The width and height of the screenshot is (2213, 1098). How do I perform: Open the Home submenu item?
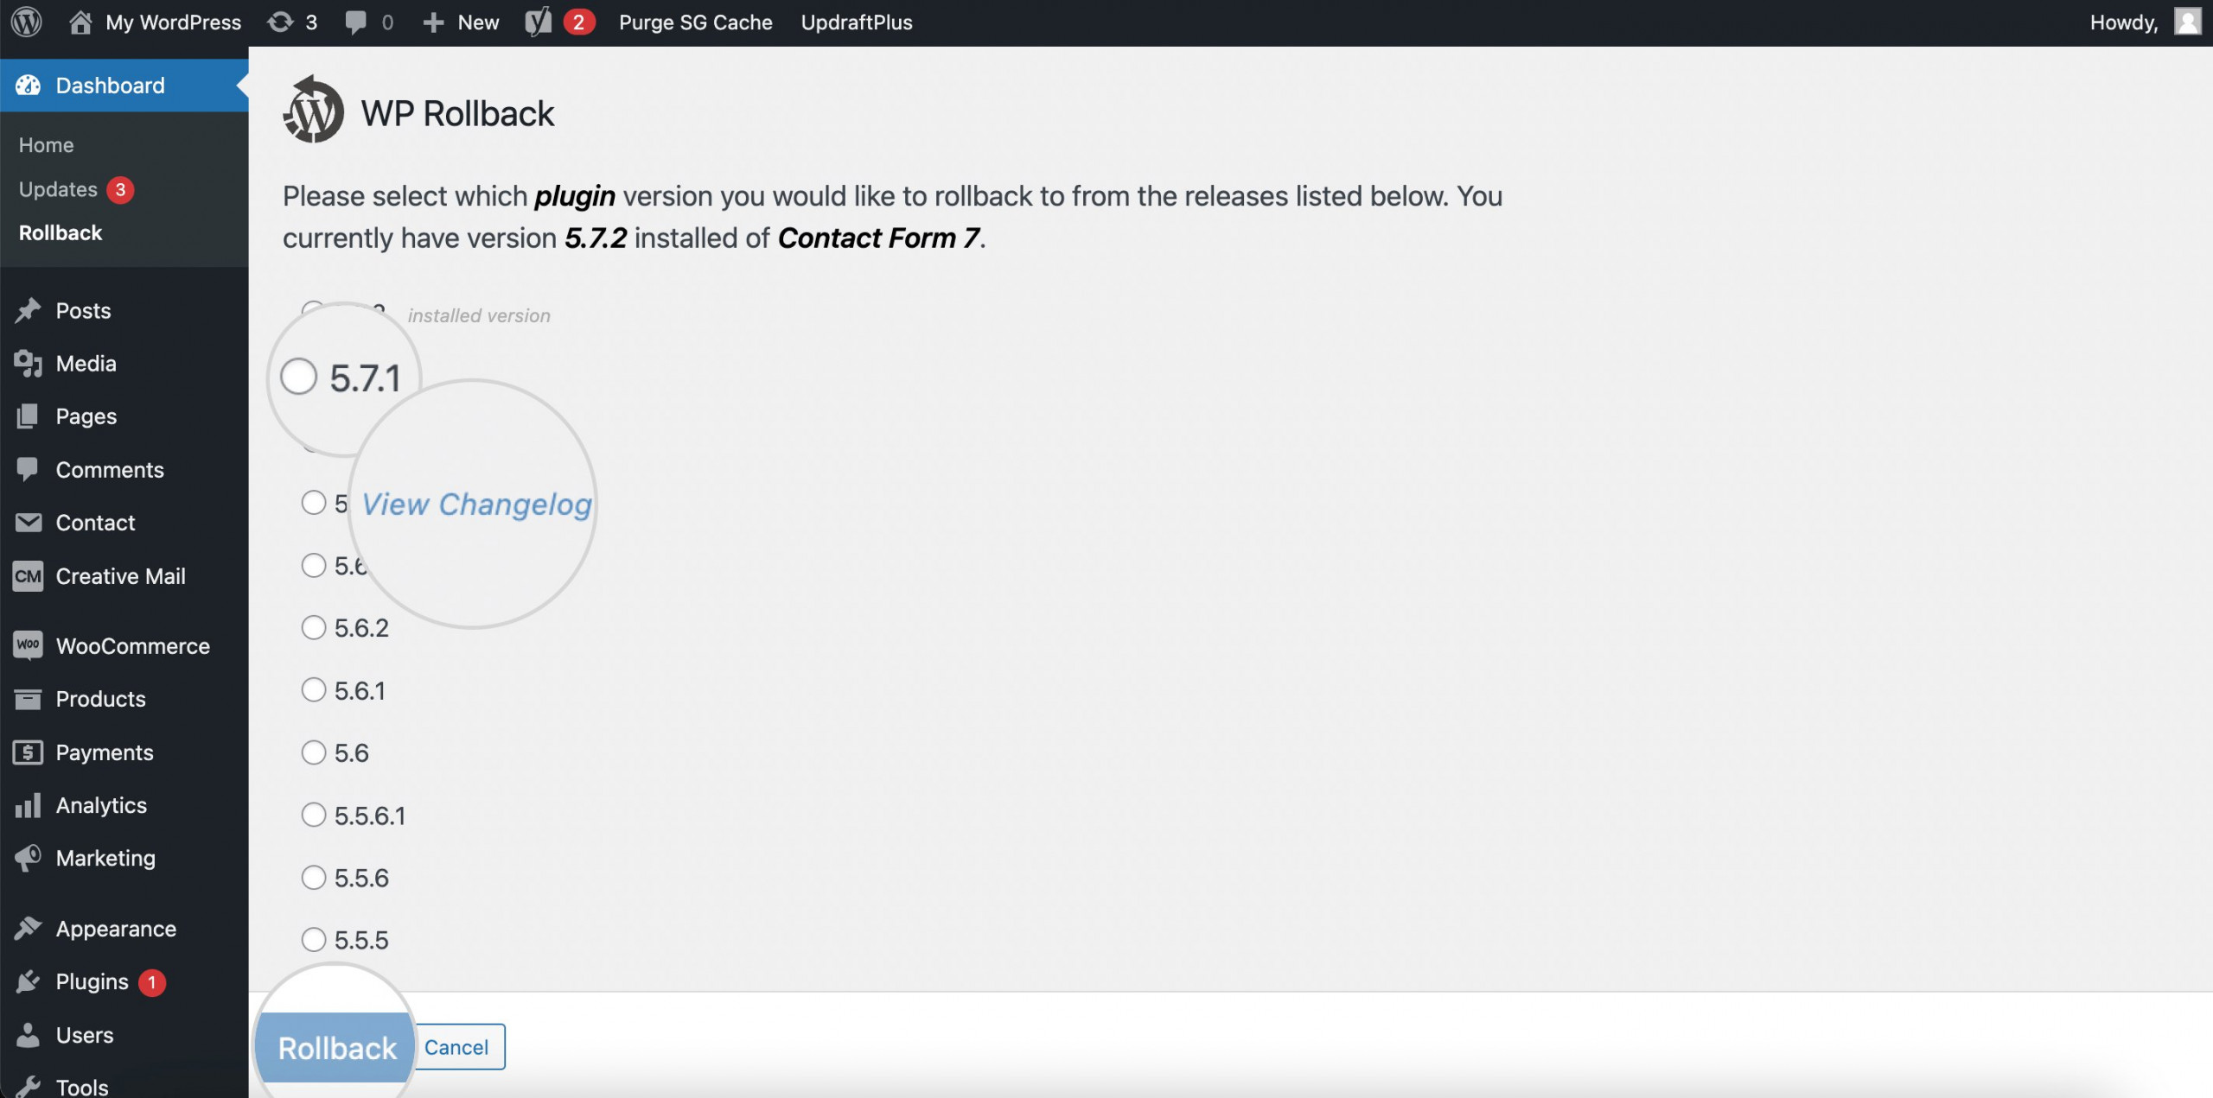(47, 144)
